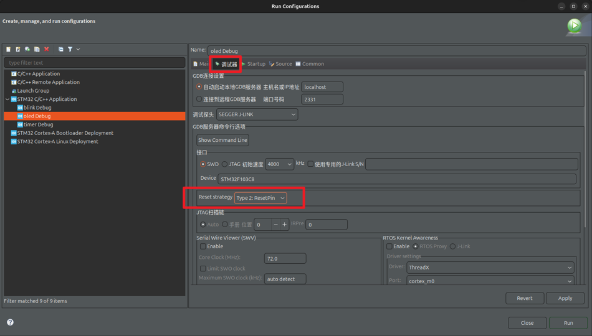Screen dimensions: 592x336
Task: Open the SEGGER J-LINK debug probe dropdown
Action: pyautogui.click(x=257, y=114)
